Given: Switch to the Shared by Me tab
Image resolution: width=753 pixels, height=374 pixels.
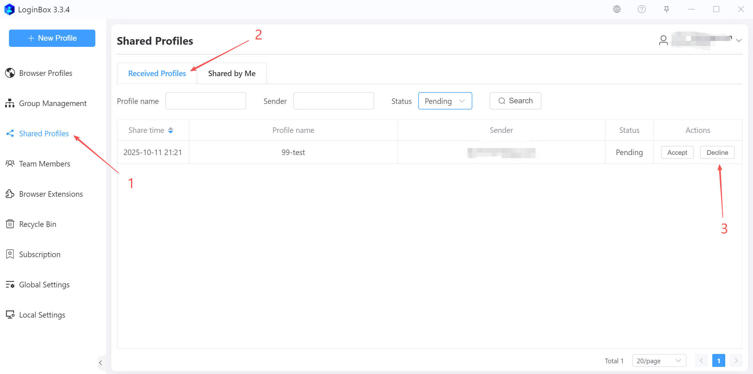Looking at the screenshot, I should tap(232, 73).
